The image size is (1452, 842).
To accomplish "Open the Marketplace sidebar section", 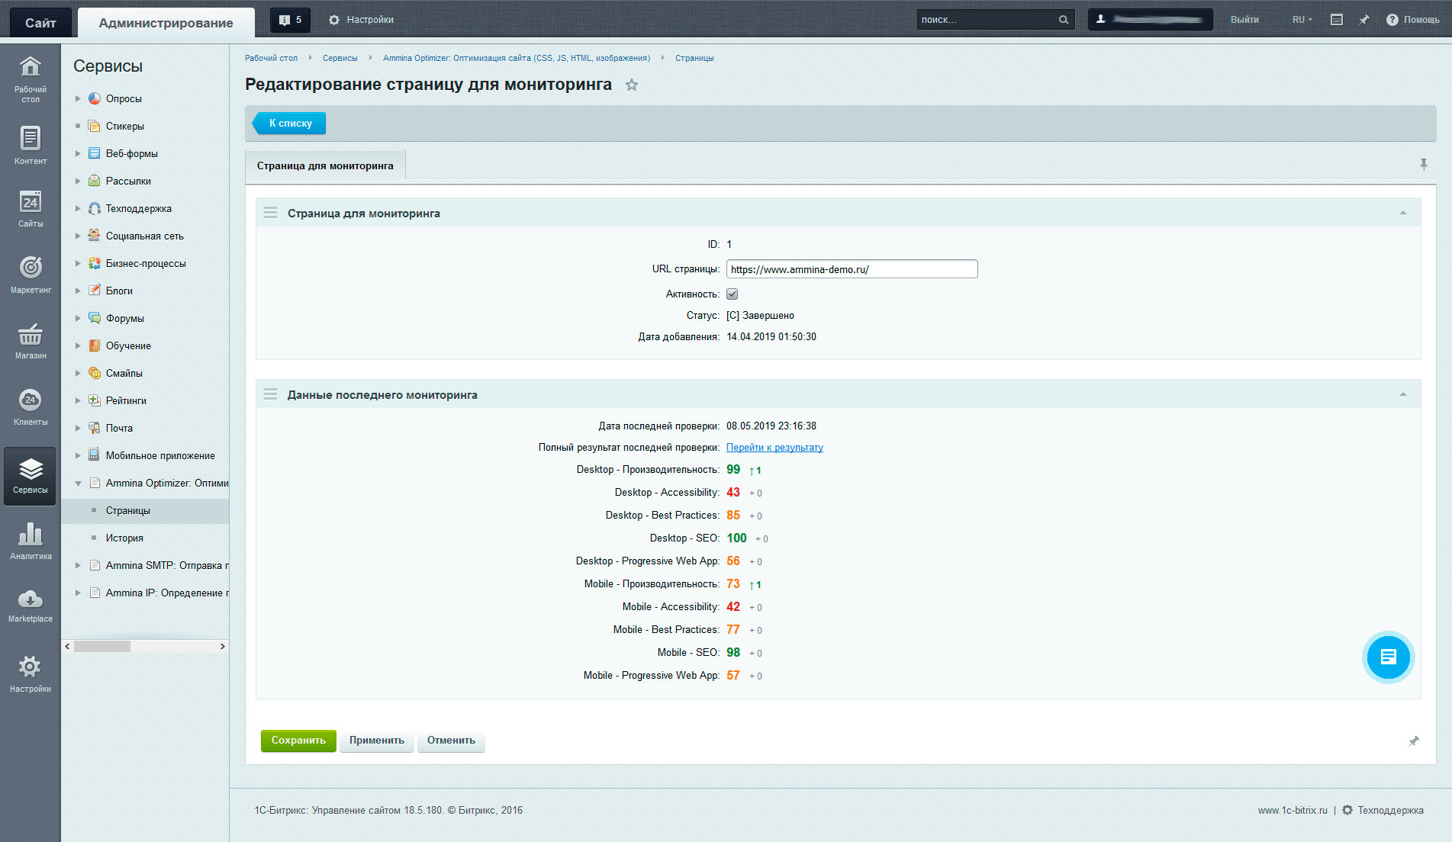I will click(30, 606).
